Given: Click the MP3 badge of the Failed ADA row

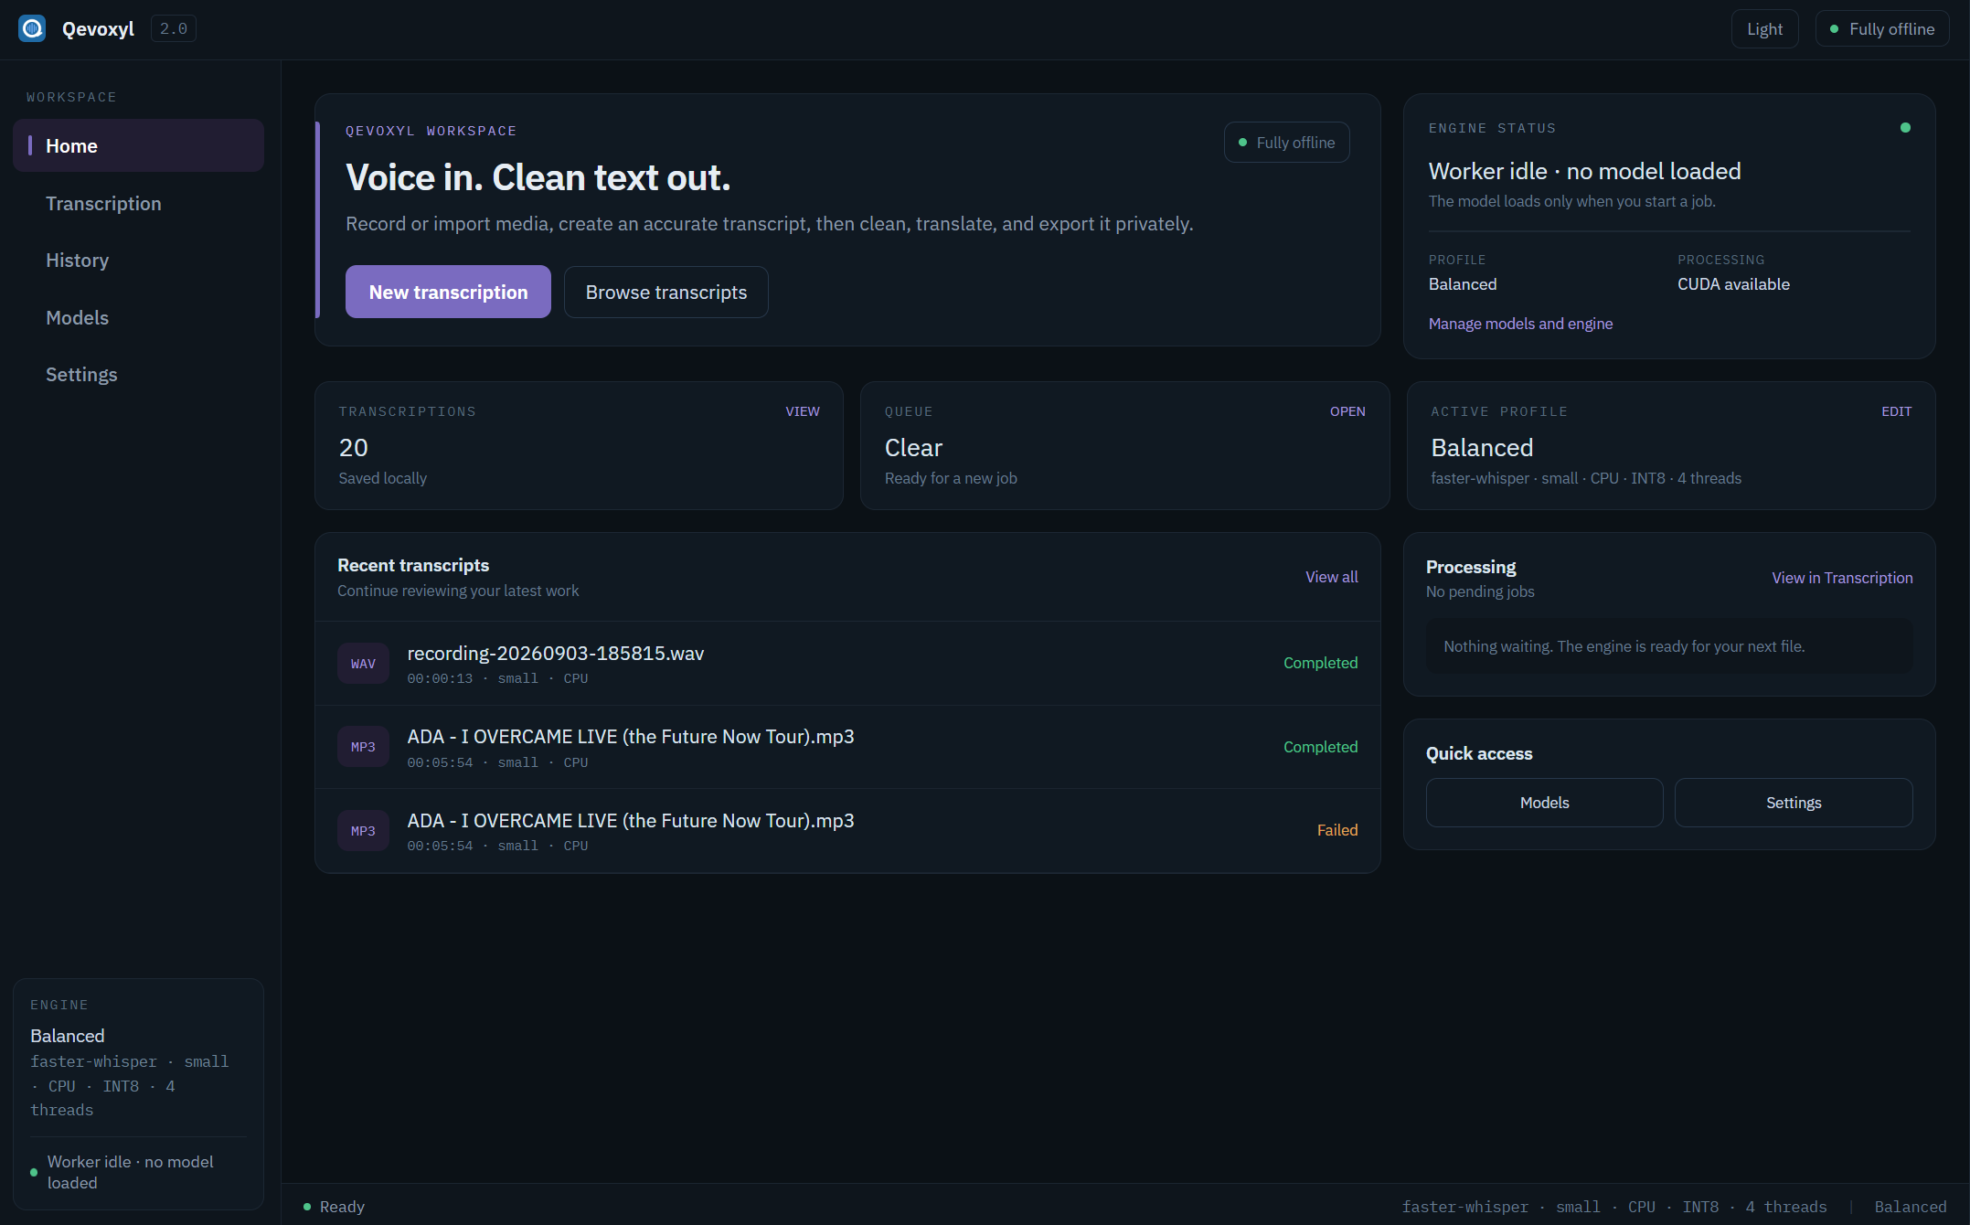Looking at the screenshot, I should 363,831.
